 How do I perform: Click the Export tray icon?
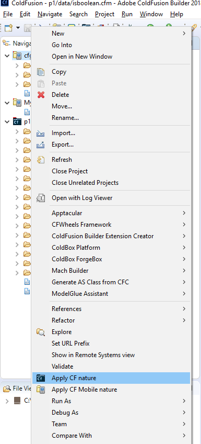tap(41, 145)
